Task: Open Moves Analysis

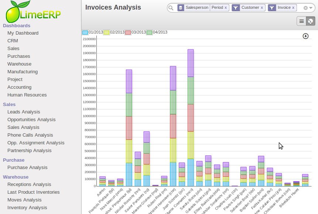Action: (x=24, y=200)
